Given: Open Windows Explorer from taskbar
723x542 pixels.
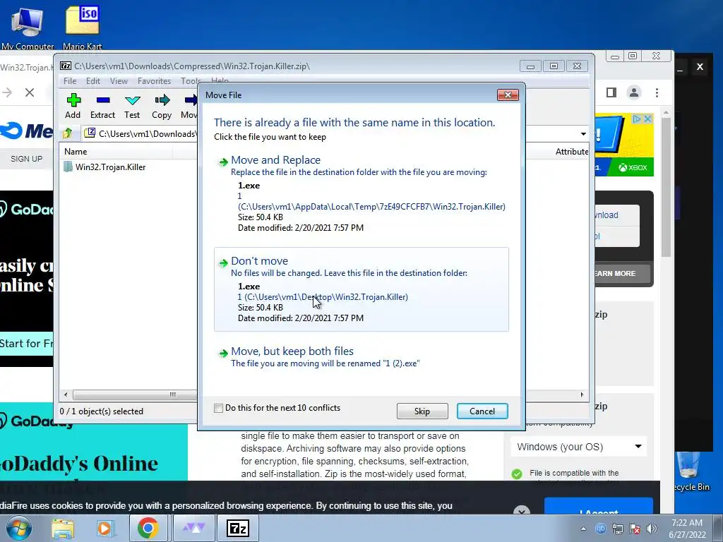Looking at the screenshot, I should click(x=63, y=528).
